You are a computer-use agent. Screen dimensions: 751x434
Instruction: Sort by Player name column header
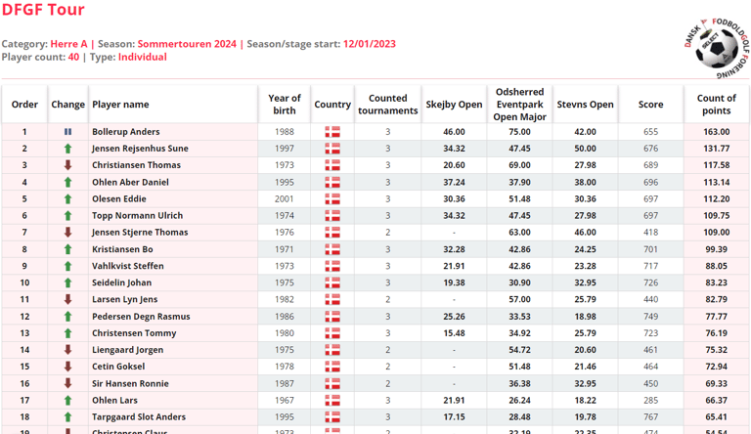173,105
